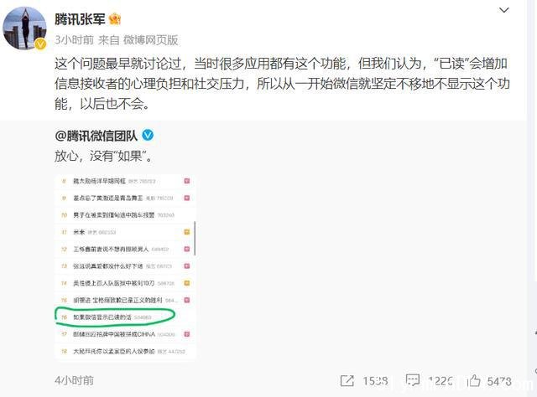Follow the @腾讯微信团队 mention link

pos(96,136)
